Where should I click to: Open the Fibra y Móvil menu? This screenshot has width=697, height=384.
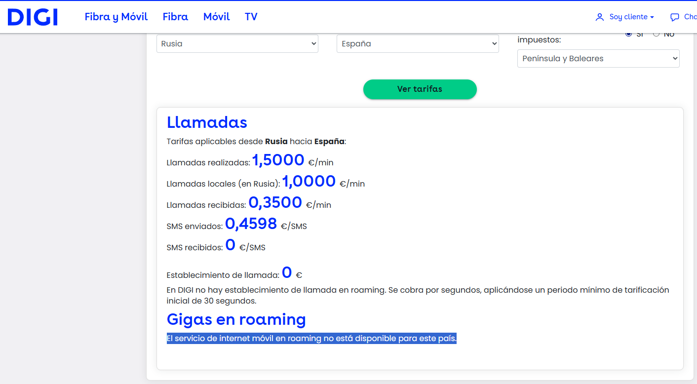116,17
